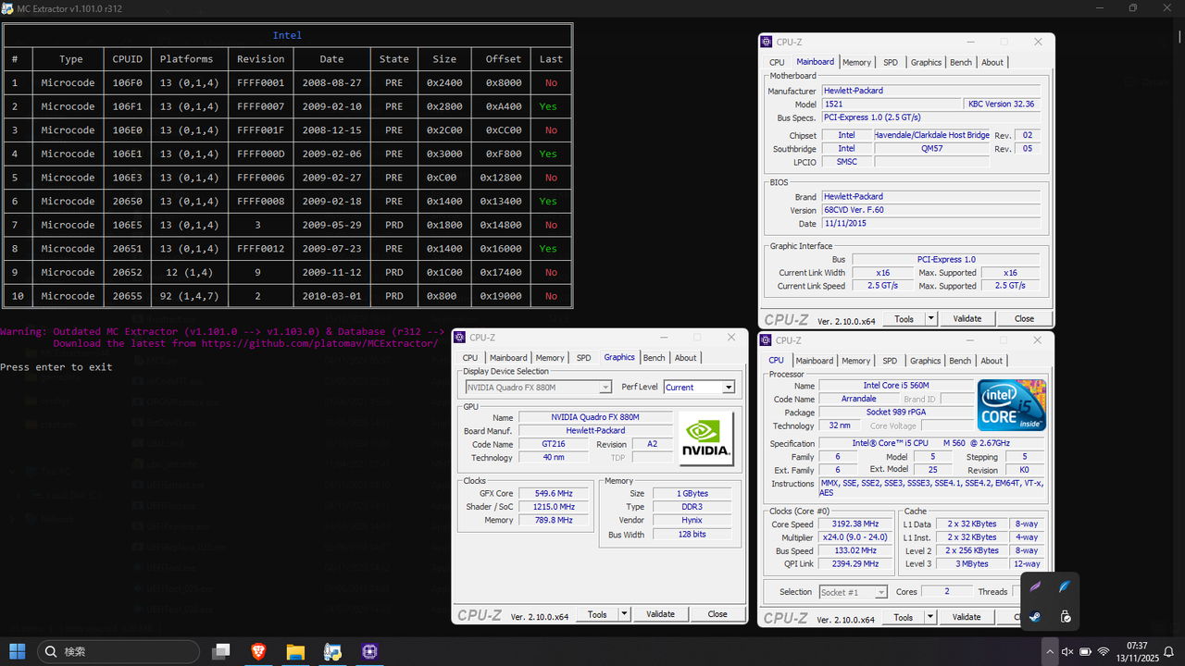This screenshot has width=1185, height=666.
Task: Switch to SPD tab in Graphics window
Action: pos(583,358)
